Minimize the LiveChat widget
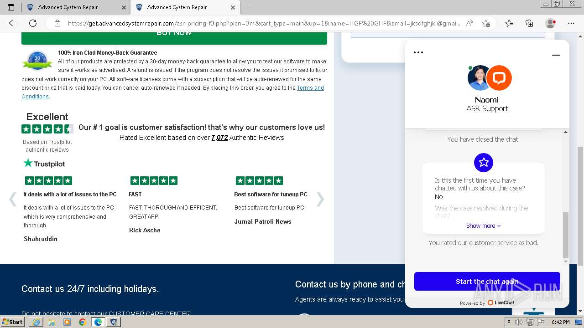The width and height of the screenshot is (584, 328). pyautogui.click(x=556, y=55)
